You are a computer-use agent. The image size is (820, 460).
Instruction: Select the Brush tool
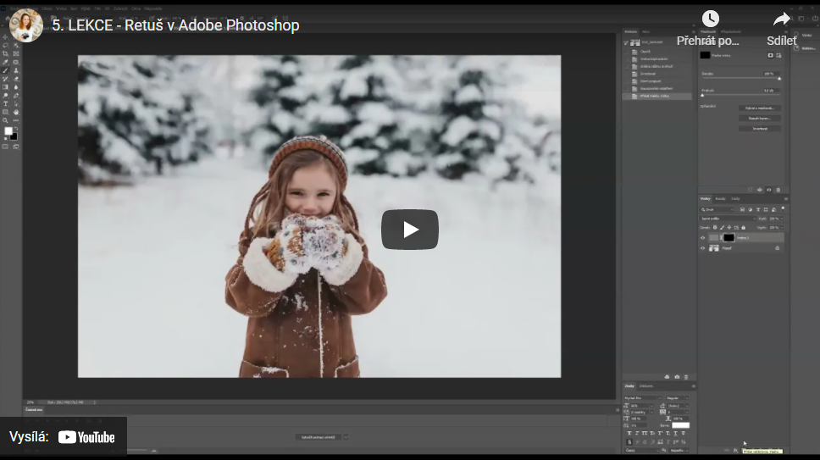click(5, 70)
